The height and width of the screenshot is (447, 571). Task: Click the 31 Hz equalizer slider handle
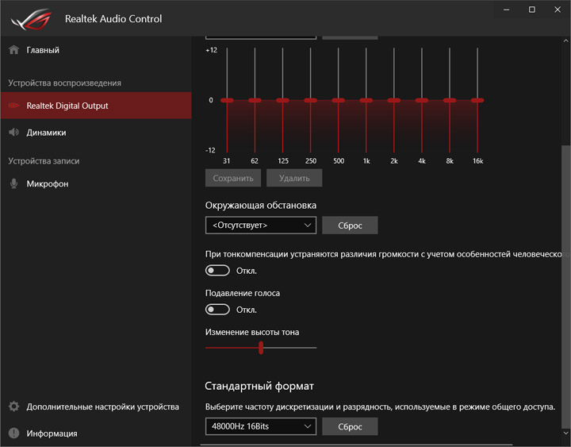tap(227, 100)
